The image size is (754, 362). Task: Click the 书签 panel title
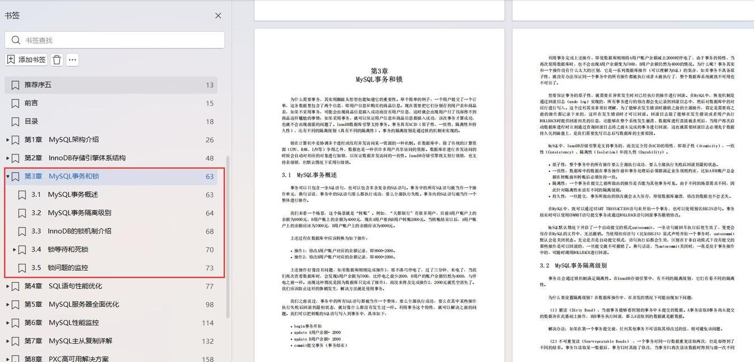[x=12, y=16]
